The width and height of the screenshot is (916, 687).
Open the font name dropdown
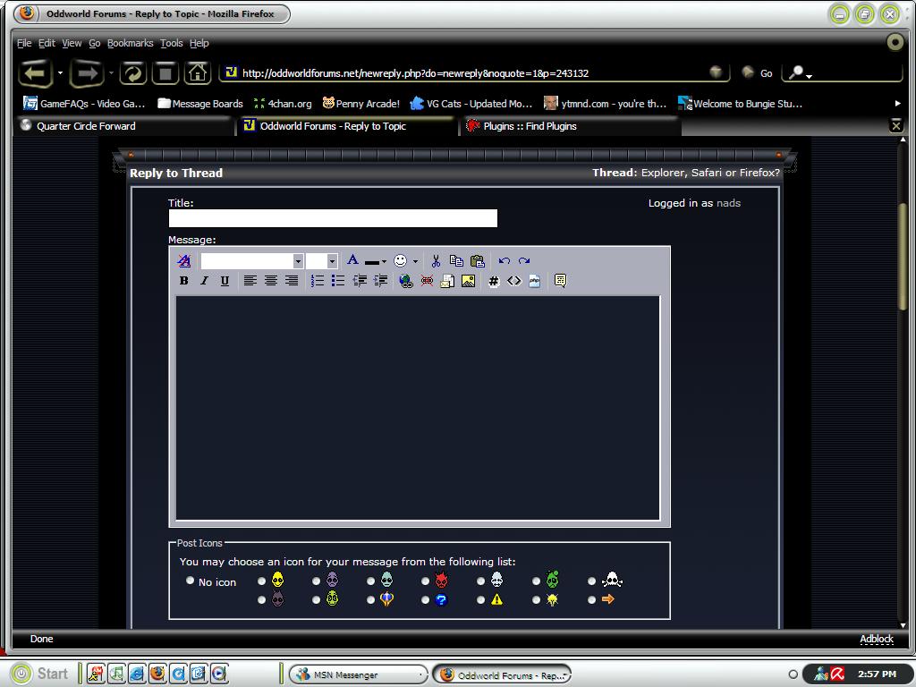[x=298, y=261]
